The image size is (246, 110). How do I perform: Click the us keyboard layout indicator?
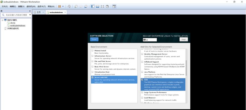point(150,40)
